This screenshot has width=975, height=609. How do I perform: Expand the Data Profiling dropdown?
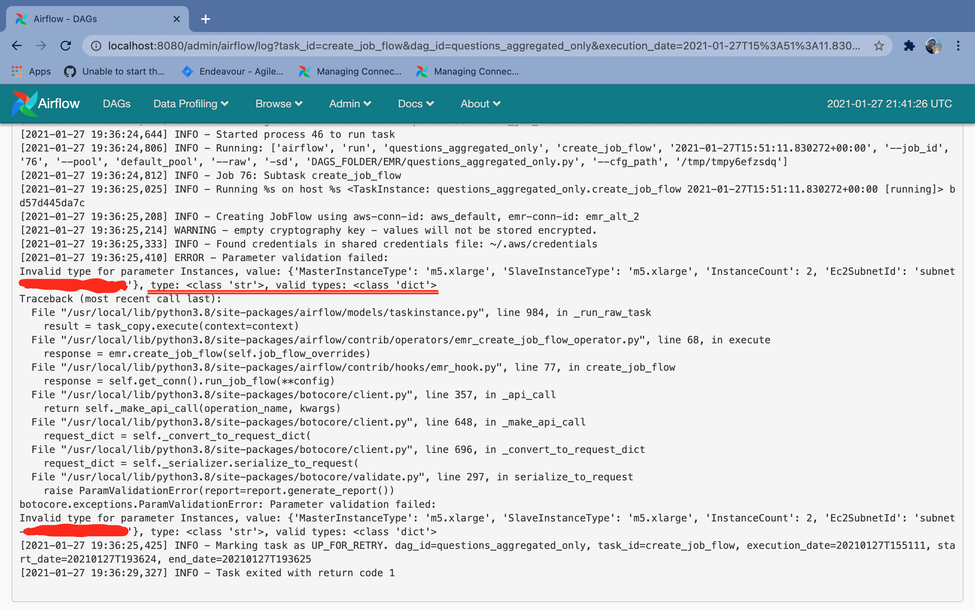[190, 104]
